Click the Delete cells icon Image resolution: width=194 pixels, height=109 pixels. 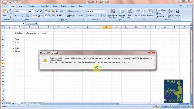pyautogui.click(x=144, y=12)
